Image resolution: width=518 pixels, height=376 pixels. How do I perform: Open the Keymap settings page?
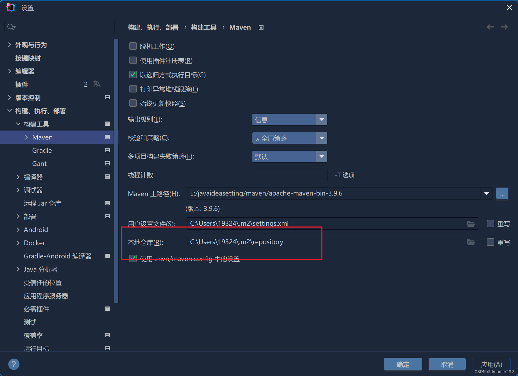coord(28,58)
